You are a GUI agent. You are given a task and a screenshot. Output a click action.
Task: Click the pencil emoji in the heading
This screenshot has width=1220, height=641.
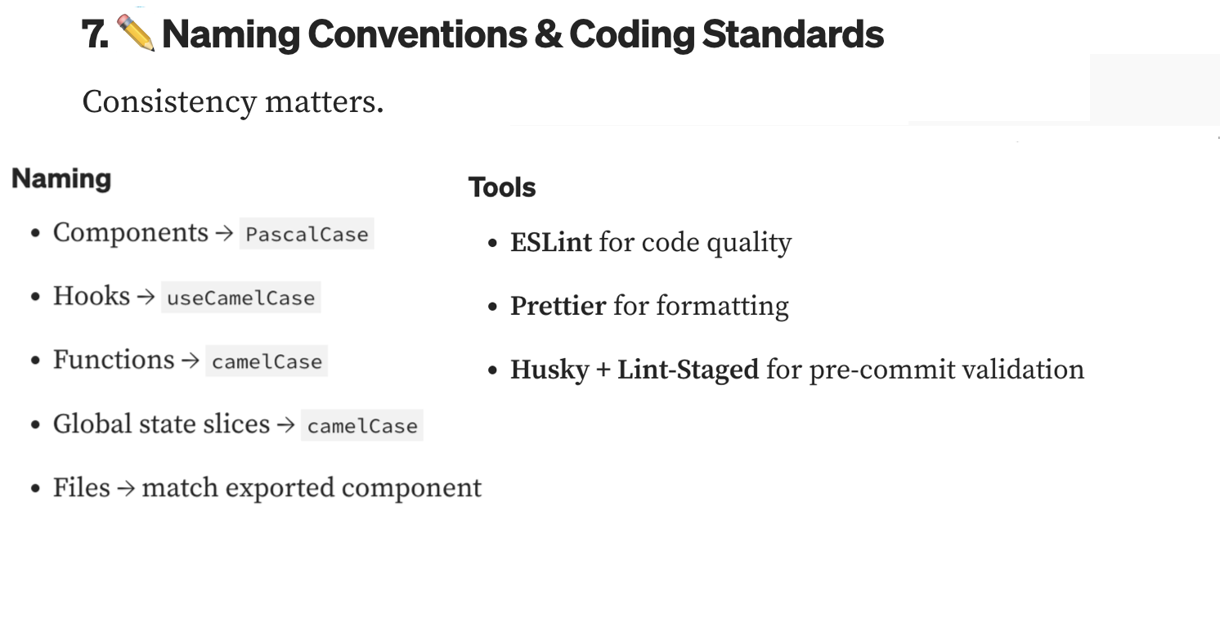pyautogui.click(x=136, y=34)
